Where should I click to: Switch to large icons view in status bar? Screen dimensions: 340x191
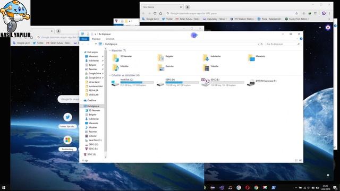300,160
